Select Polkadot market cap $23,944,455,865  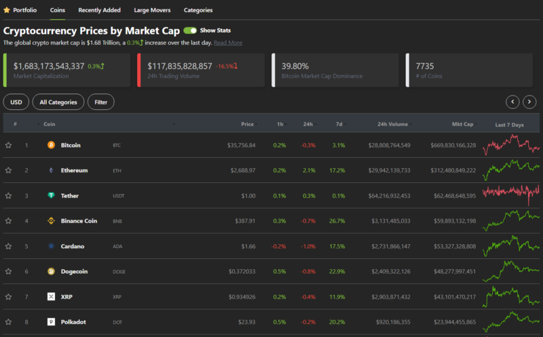click(455, 322)
